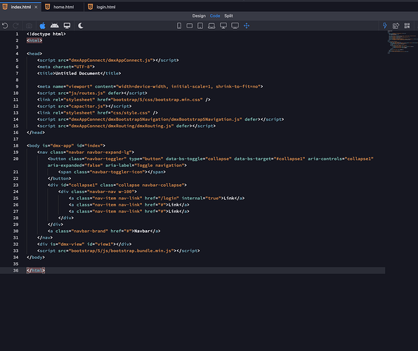
Task: Click the blue four-arrow fit icon
Action: click(247, 26)
